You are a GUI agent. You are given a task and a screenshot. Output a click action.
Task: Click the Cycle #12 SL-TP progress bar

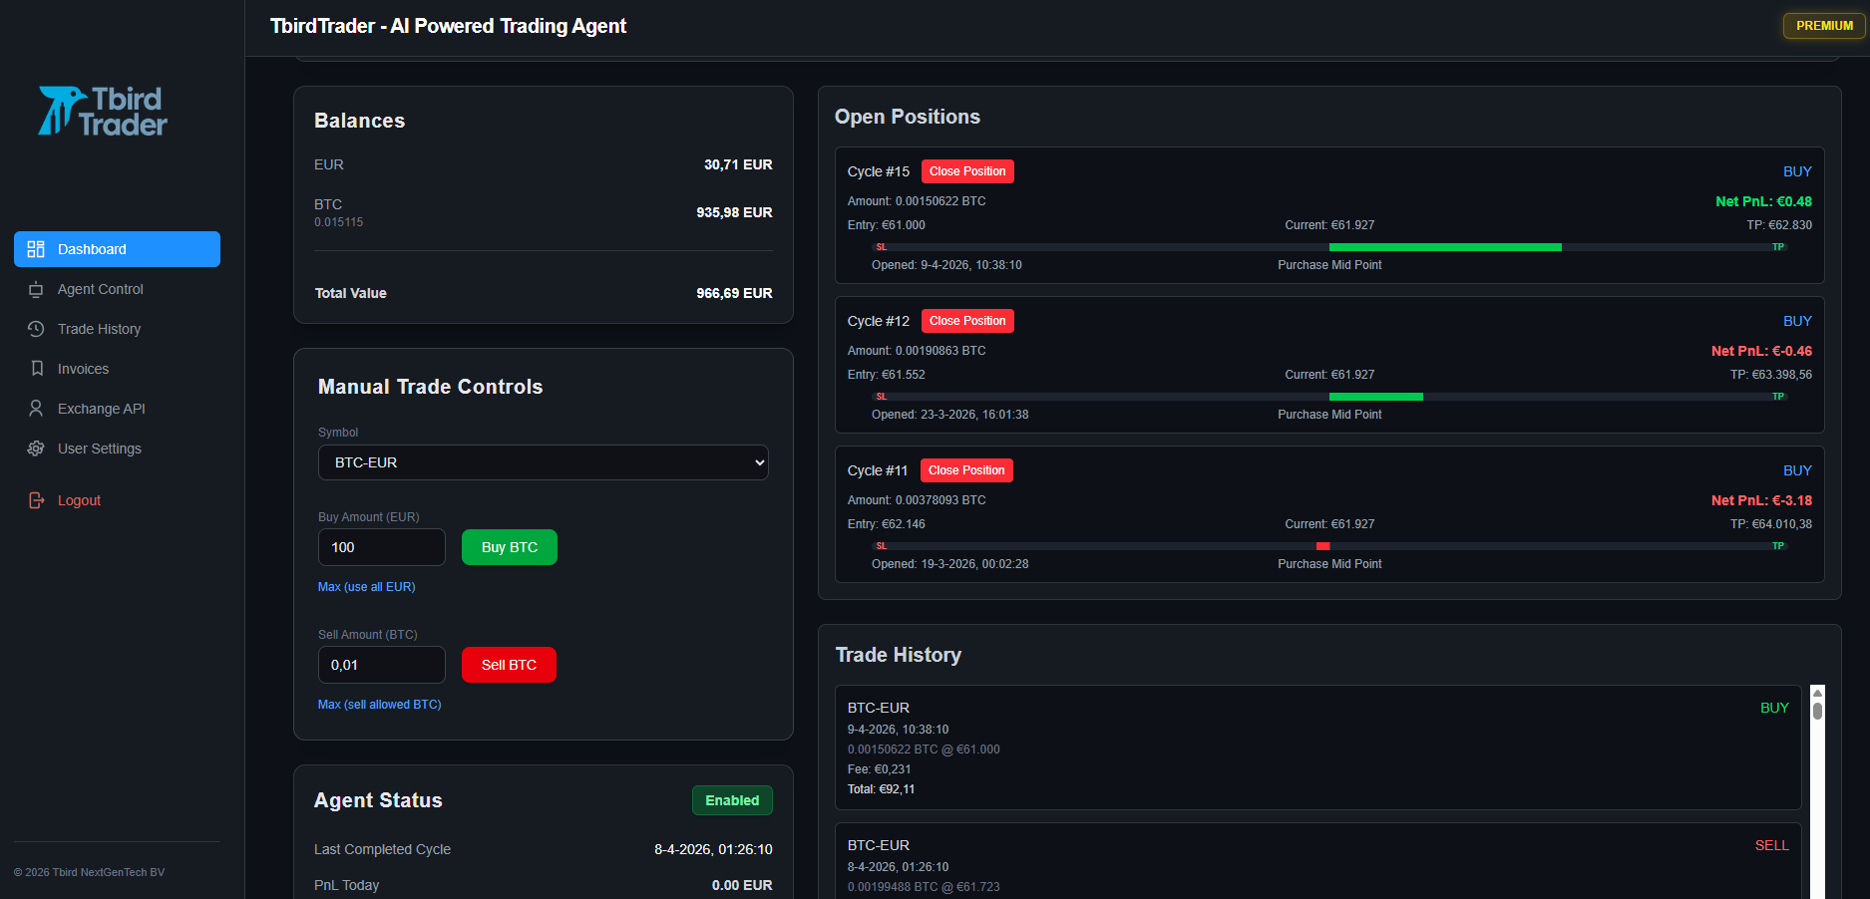[1329, 397]
